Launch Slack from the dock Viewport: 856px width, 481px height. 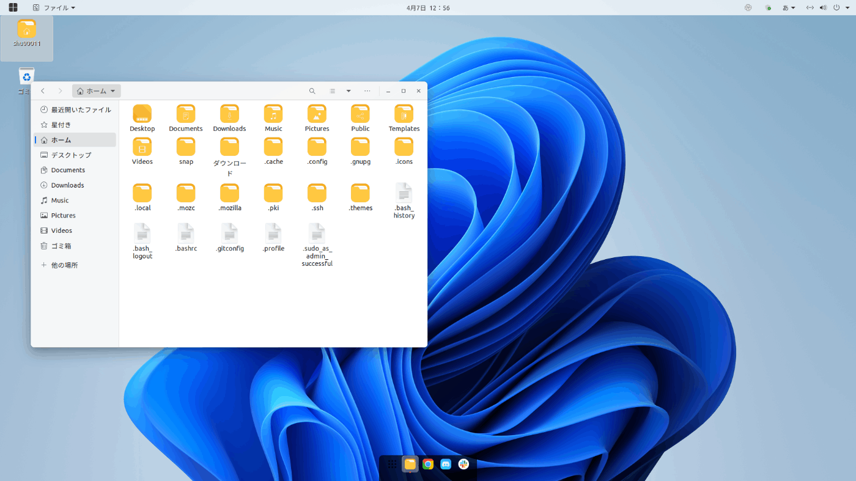click(x=464, y=464)
